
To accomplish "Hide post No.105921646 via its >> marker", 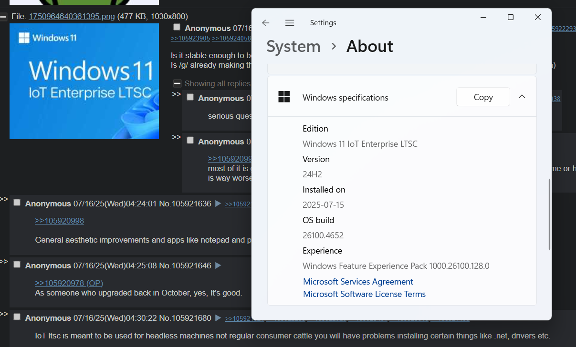I will [x=4, y=261].
